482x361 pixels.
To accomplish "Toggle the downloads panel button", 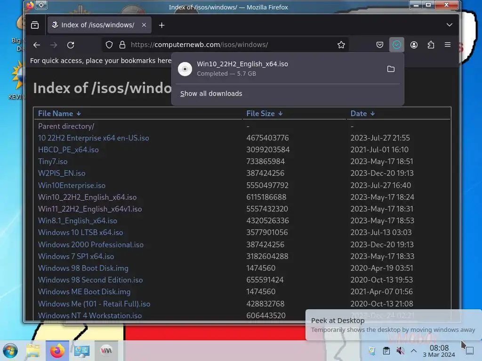I will [x=396, y=45].
